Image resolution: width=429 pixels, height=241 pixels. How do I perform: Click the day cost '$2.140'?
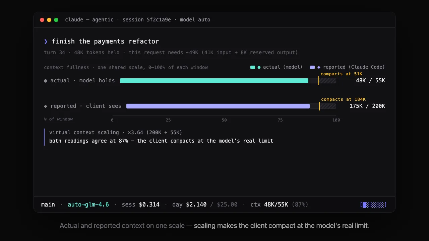(196, 205)
